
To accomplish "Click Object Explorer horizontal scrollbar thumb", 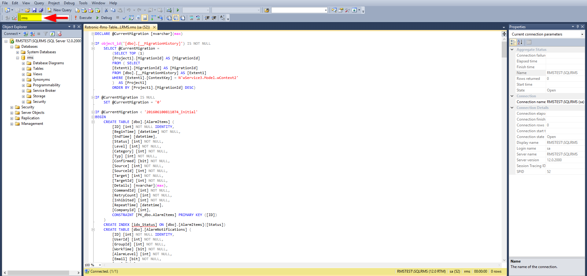I will [38, 273].
